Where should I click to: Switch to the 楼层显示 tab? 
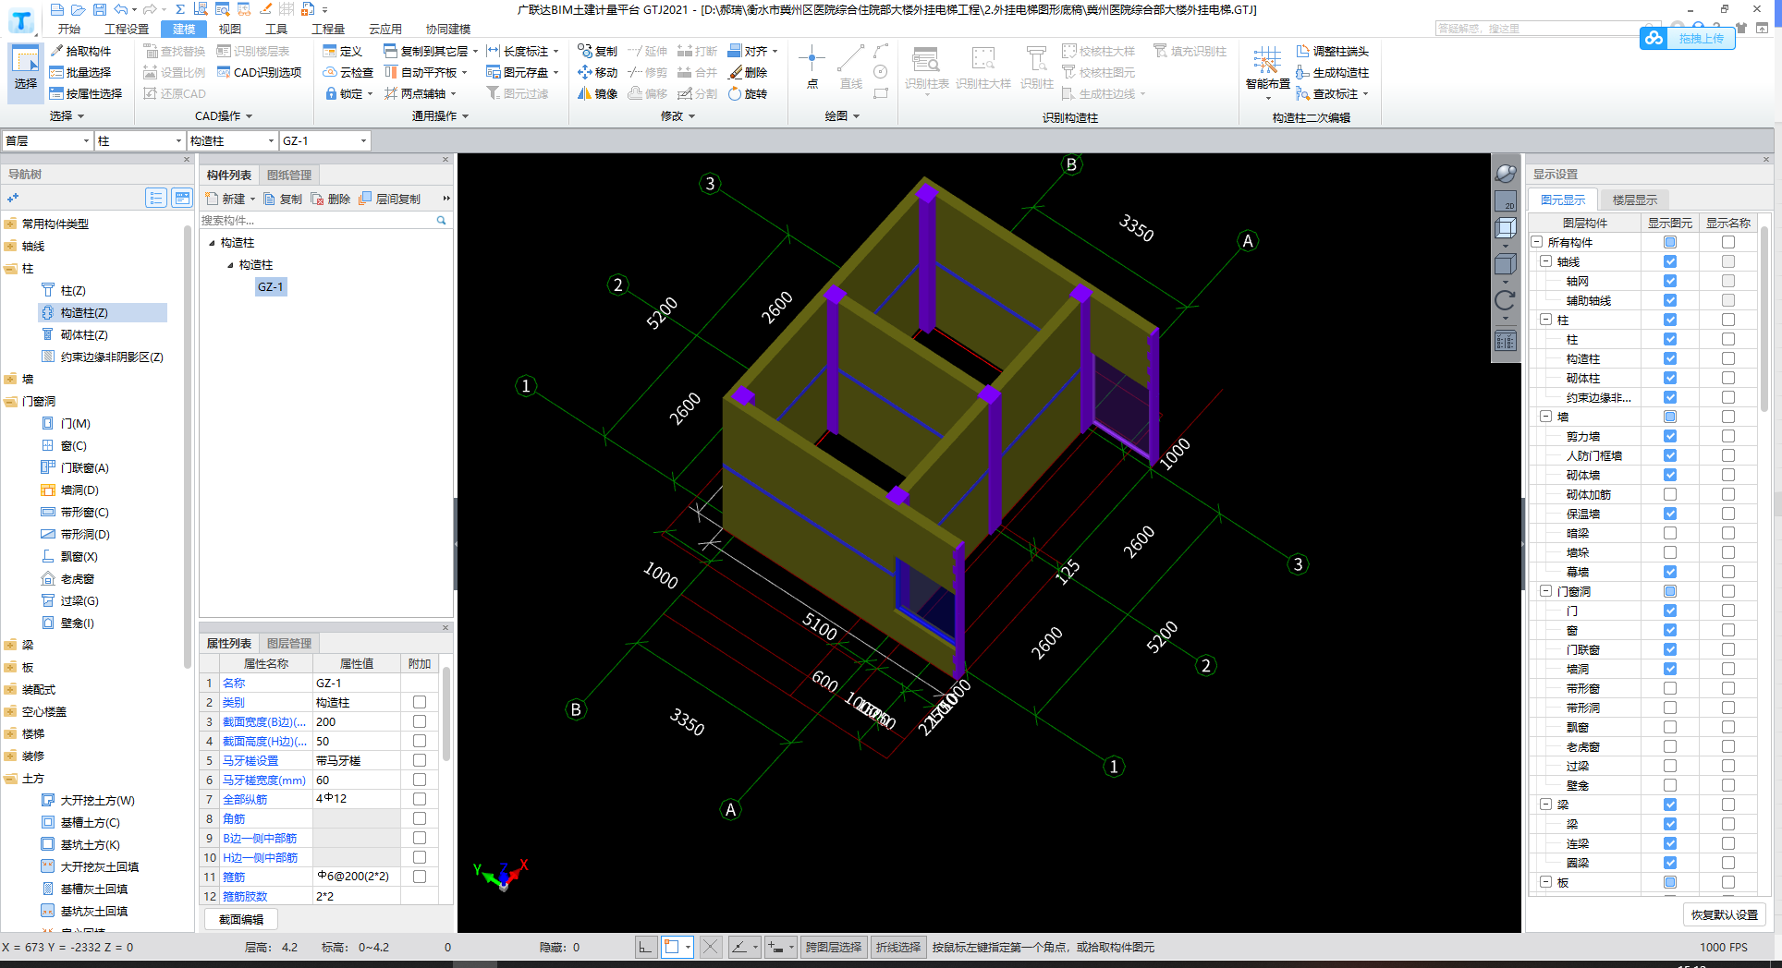(1634, 200)
